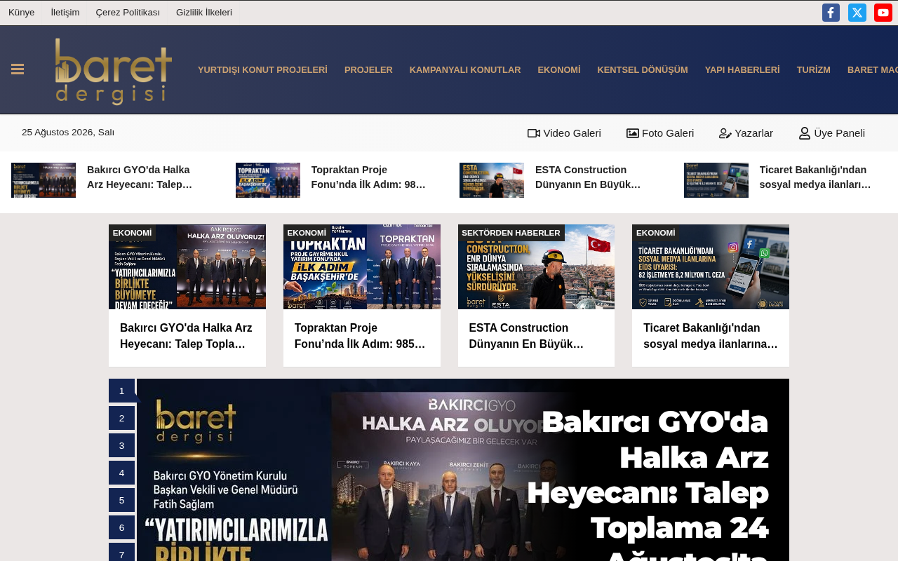Image resolution: width=898 pixels, height=561 pixels.
Task: Open ticker thumbnail for Ticaret Bakanlığı news
Action: click(716, 180)
